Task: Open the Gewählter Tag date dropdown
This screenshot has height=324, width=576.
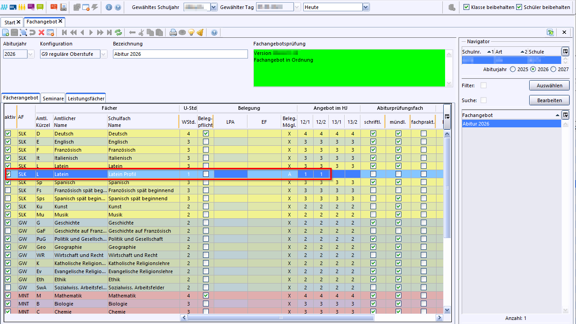Action: tap(297, 7)
